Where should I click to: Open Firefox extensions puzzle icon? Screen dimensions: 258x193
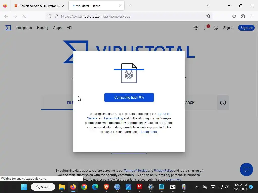click(x=243, y=16)
